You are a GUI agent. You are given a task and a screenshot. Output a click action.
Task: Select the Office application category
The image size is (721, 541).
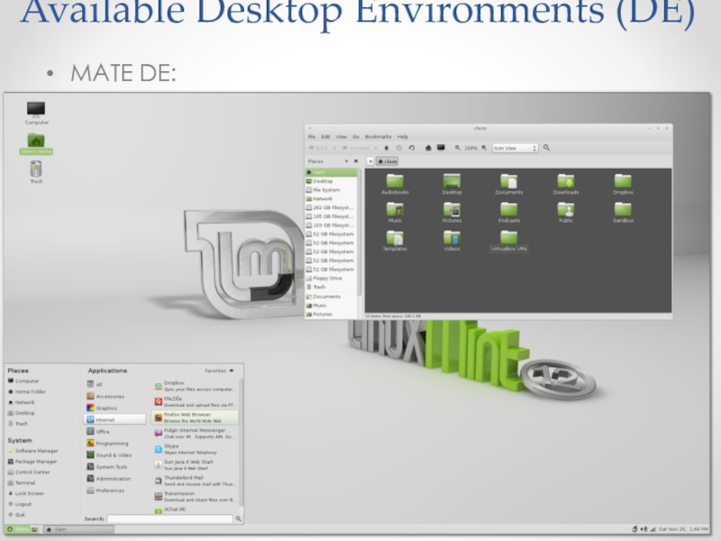[x=98, y=432]
